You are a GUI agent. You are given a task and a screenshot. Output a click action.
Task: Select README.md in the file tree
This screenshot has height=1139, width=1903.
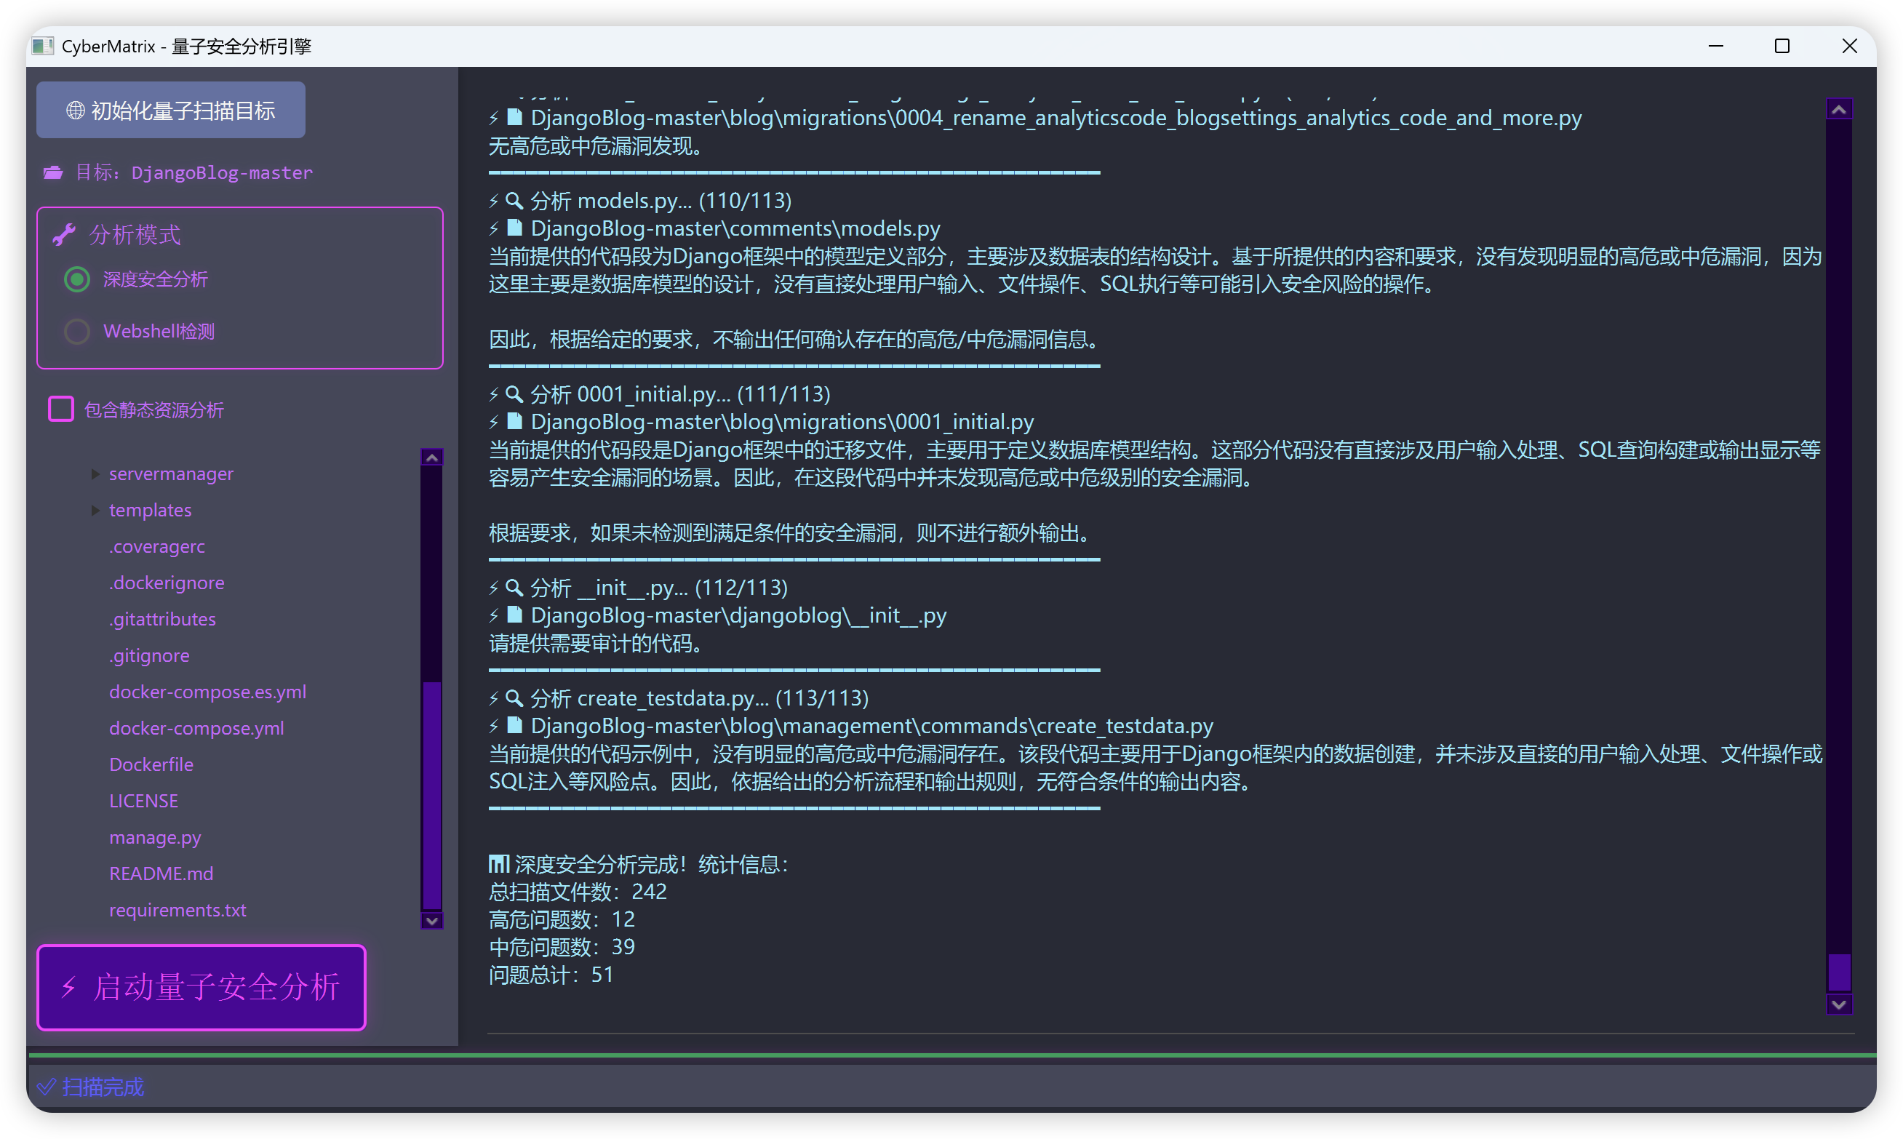point(161,874)
